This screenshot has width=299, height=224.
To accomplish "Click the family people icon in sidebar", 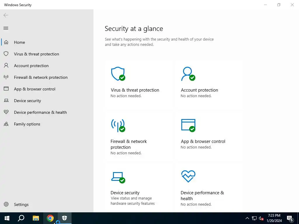I will pyautogui.click(x=6, y=124).
